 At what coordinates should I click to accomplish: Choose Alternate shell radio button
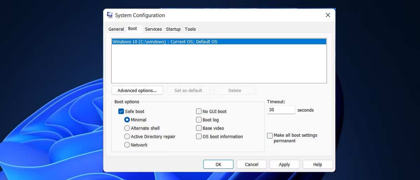(x=127, y=128)
